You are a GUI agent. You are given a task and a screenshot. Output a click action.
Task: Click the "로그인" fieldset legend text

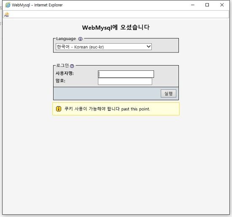(62, 66)
